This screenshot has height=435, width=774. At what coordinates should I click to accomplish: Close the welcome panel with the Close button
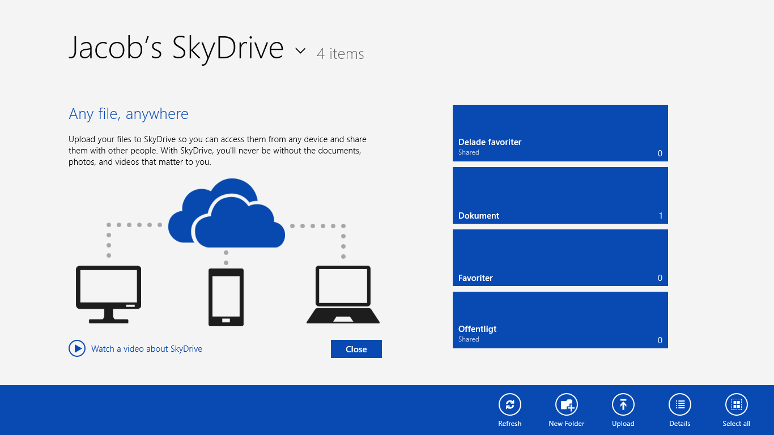[356, 348]
